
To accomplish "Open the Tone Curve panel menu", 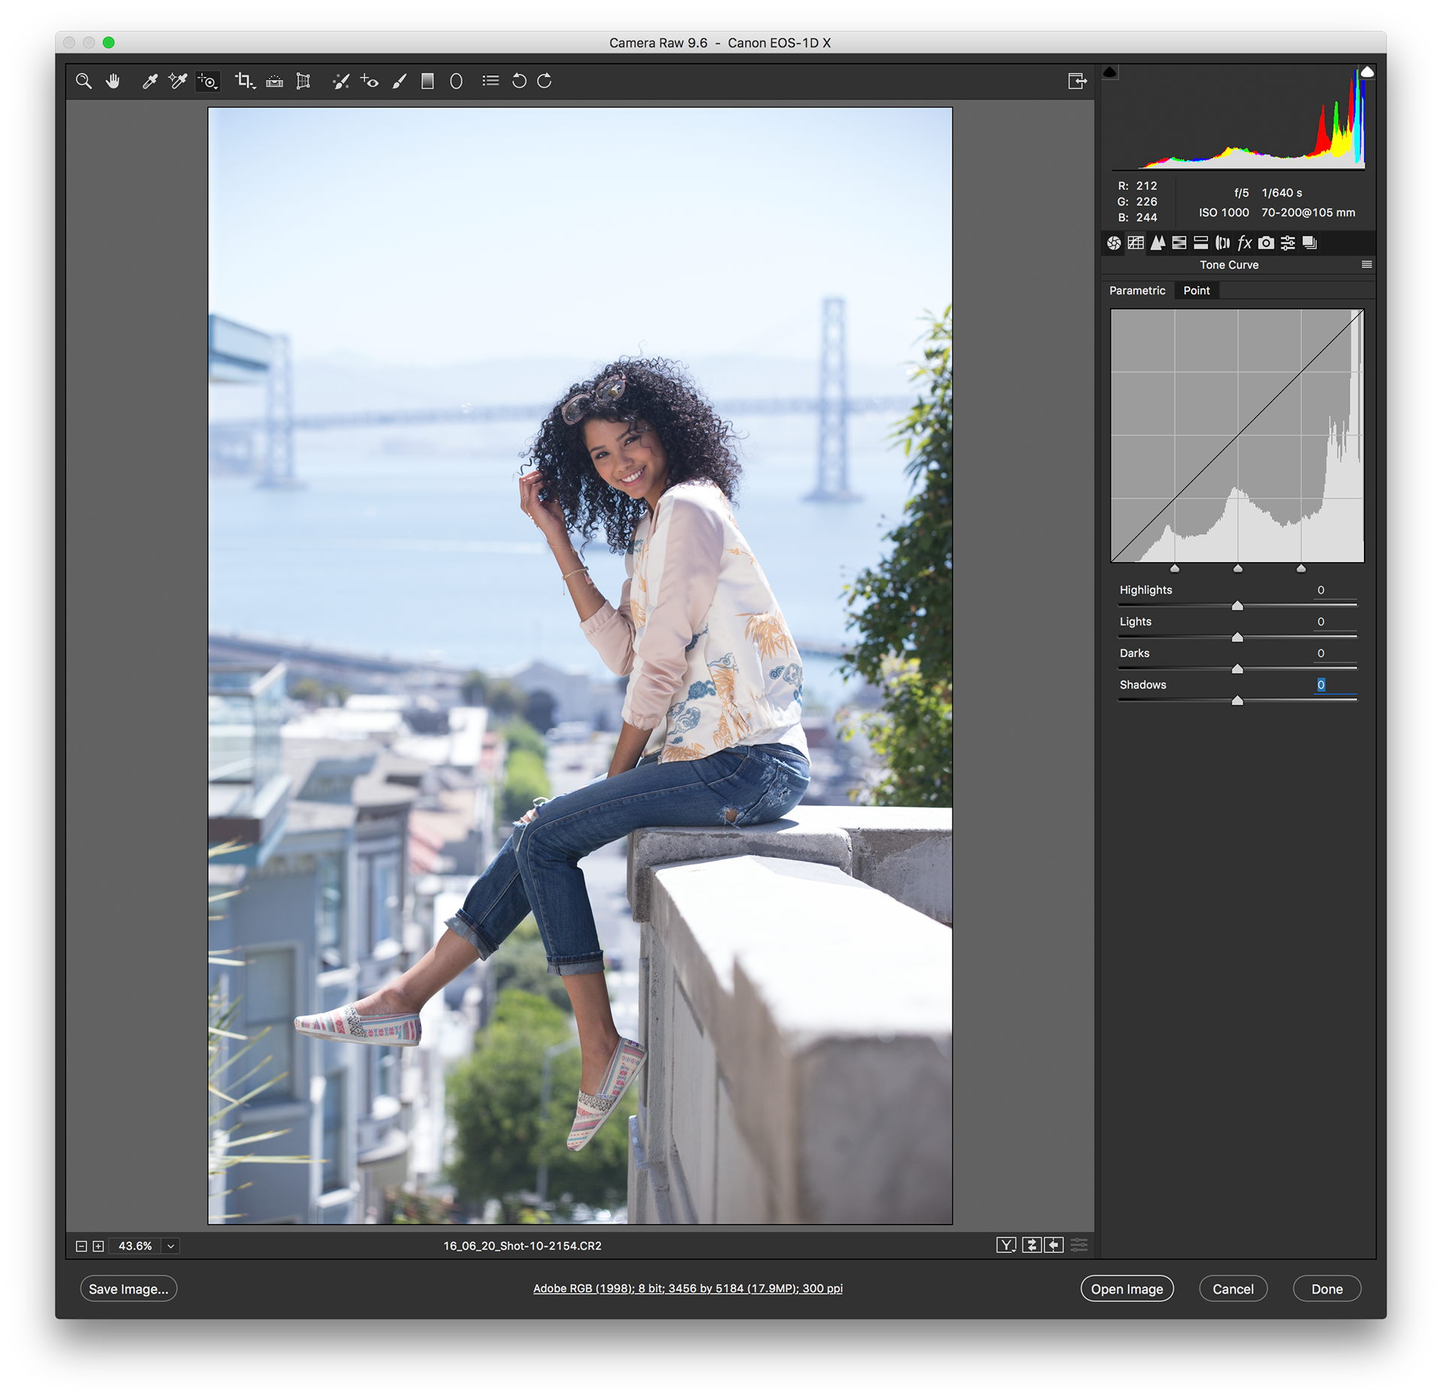I will tap(1366, 264).
